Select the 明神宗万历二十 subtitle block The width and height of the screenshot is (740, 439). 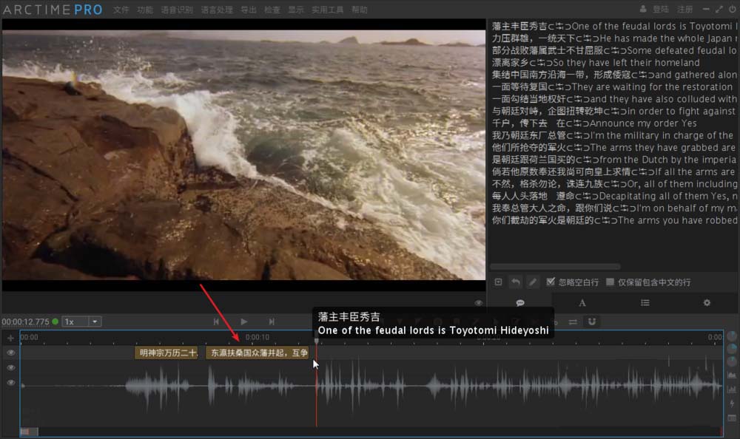(166, 353)
